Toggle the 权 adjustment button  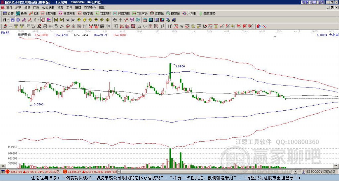tap(43, 20)
